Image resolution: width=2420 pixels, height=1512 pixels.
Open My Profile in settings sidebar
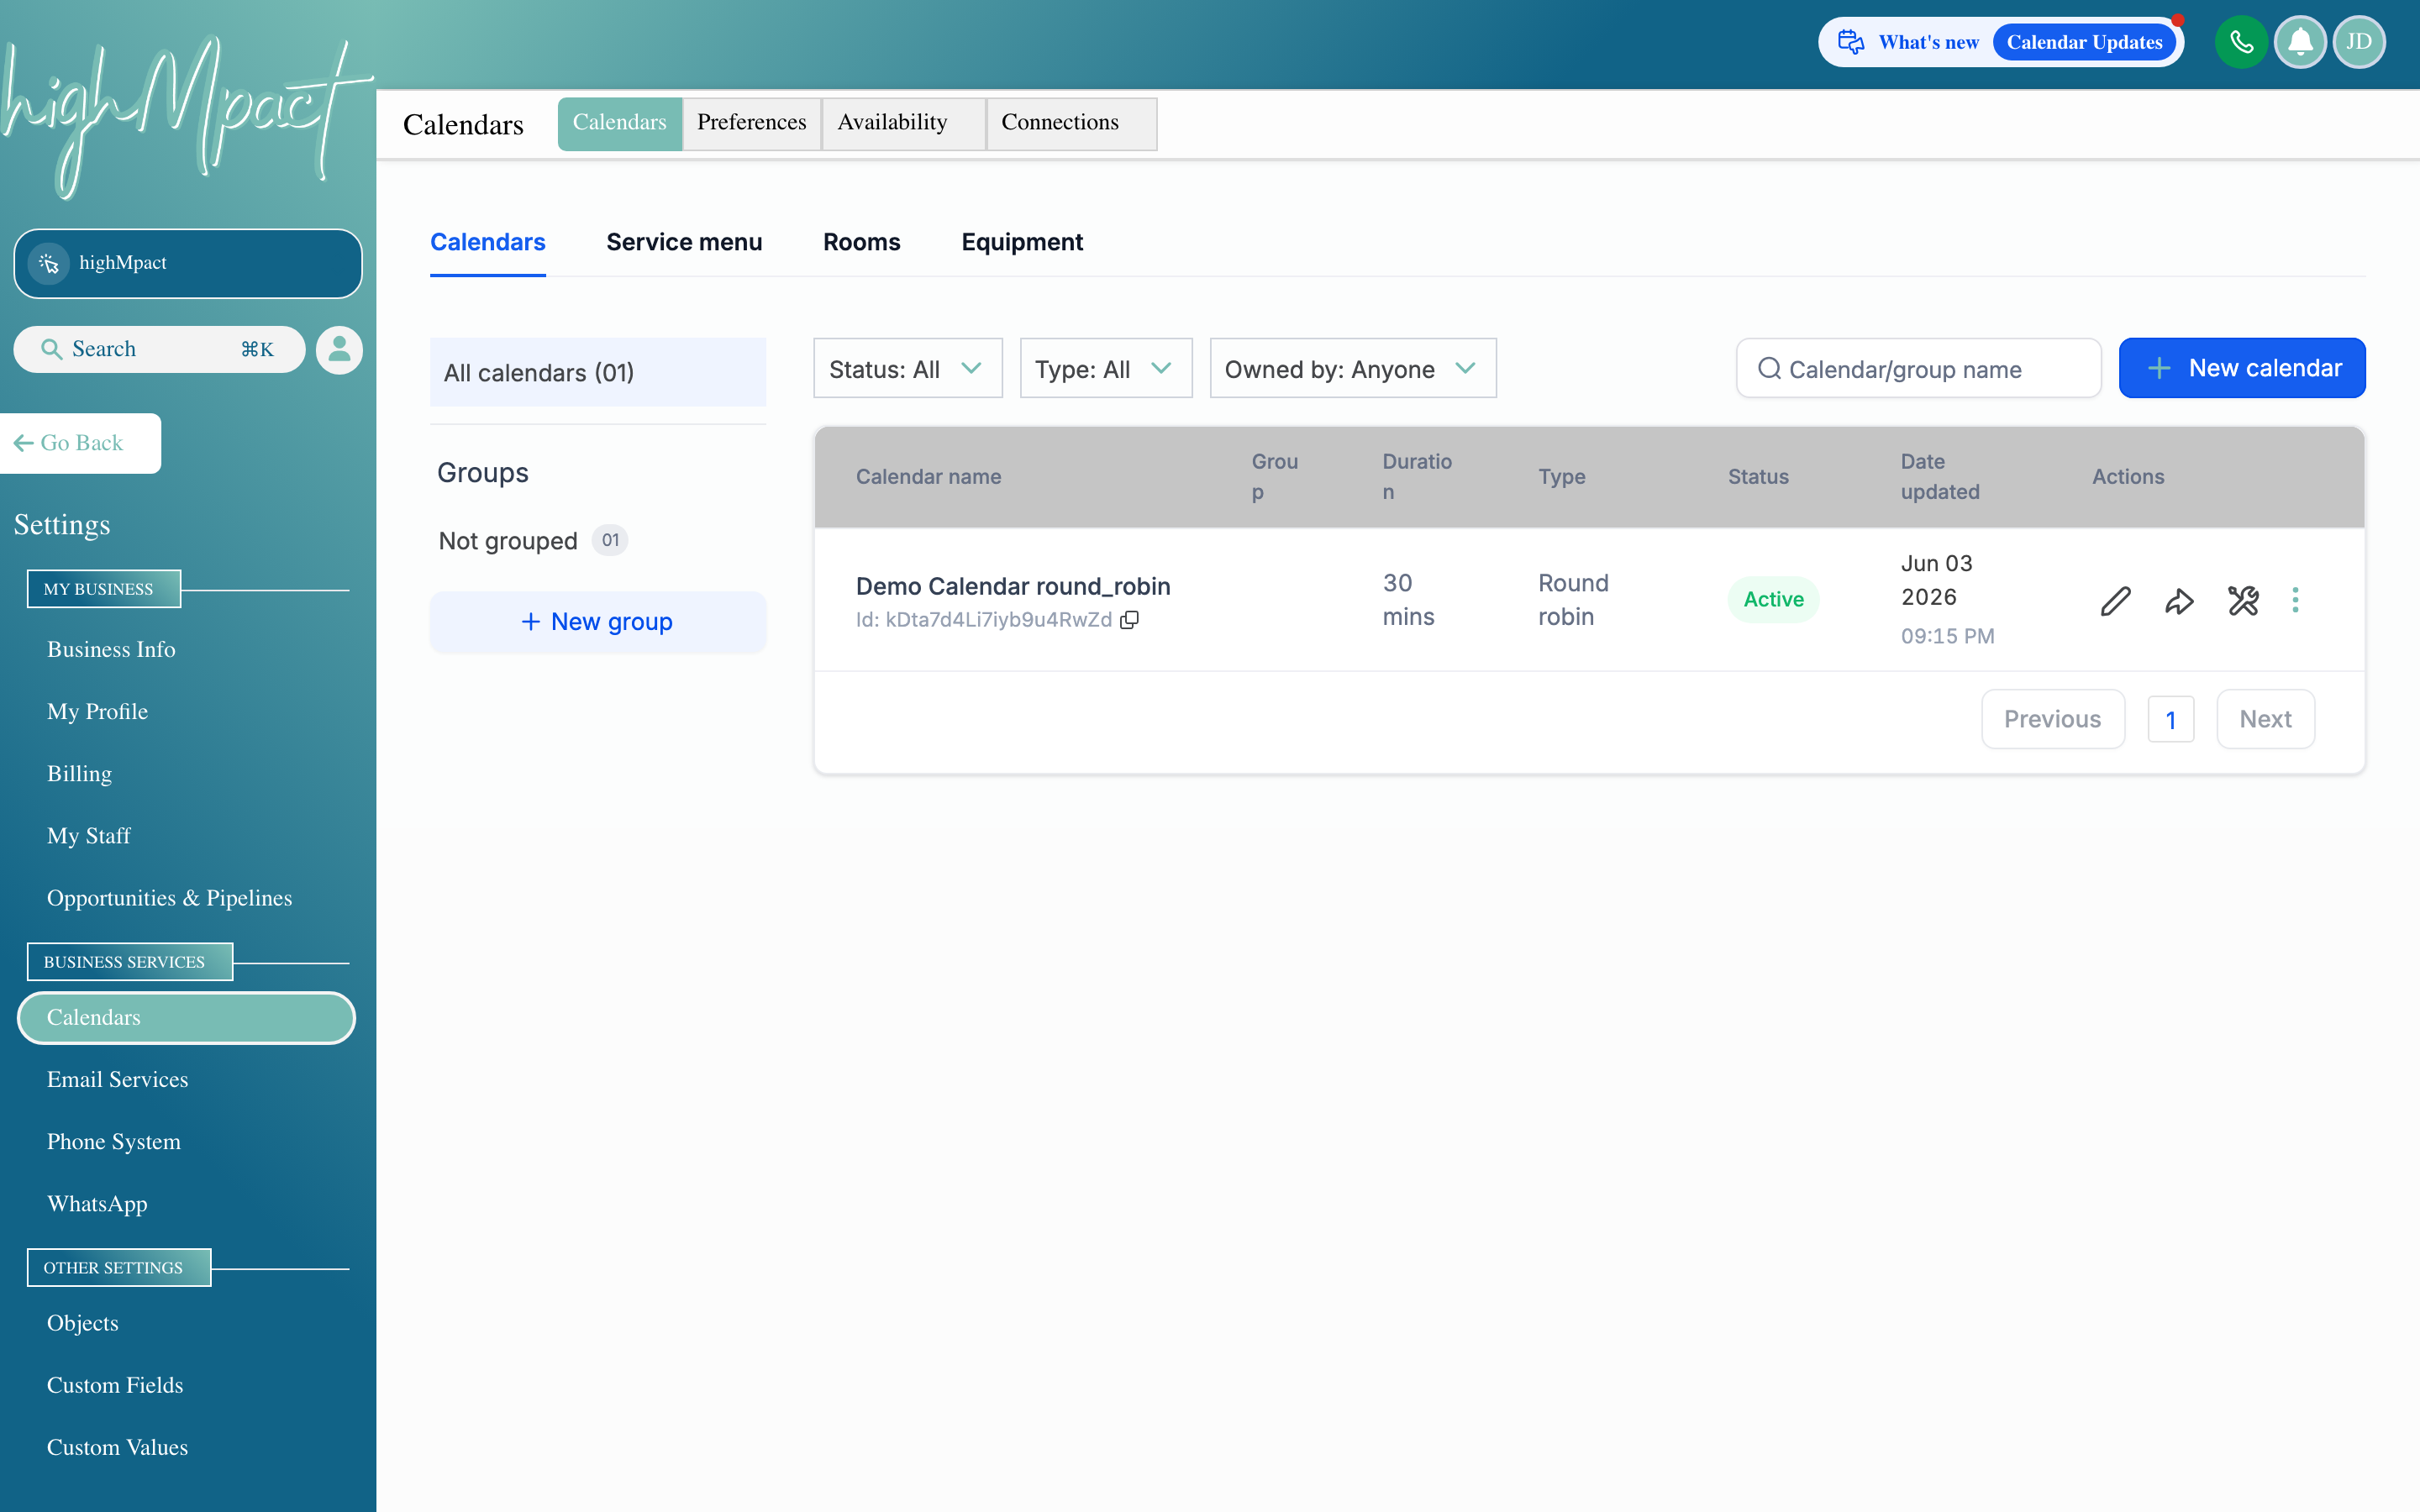coord(97,711)
